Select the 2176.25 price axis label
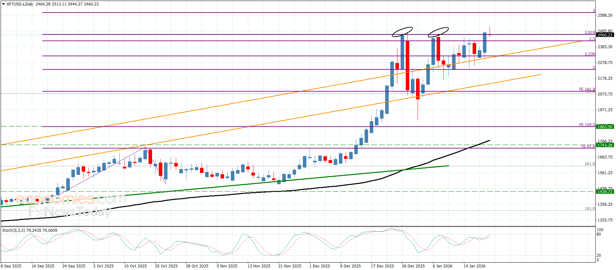Image resolution: width=616 pixels, height=270 pixels. (x=605, y=78)
